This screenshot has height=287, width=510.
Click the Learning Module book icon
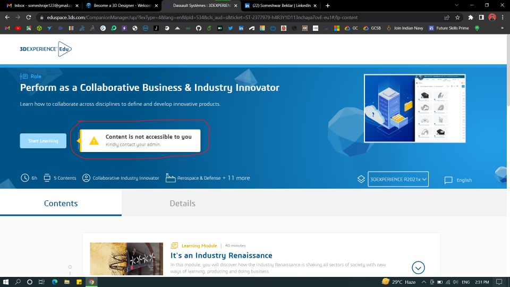point(174,246)
